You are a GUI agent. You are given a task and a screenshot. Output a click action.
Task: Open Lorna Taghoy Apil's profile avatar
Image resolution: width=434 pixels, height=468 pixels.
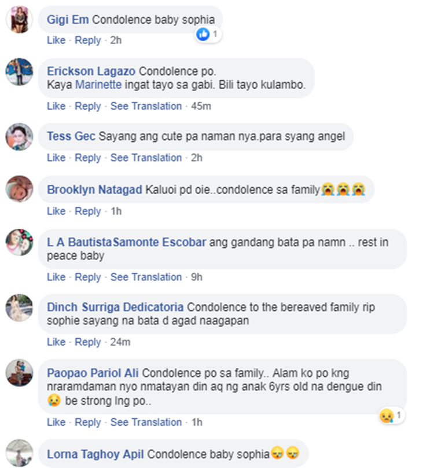click(x=20, y=453)
